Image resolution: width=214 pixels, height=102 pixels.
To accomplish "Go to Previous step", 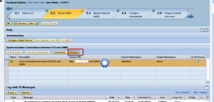I will click(x=21, y=23).
